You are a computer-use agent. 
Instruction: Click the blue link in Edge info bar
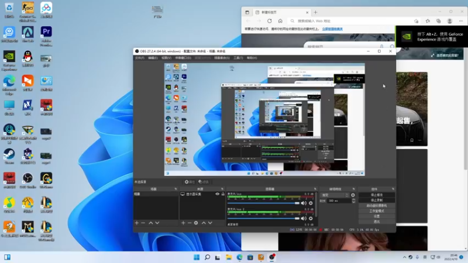click(332, 29)
